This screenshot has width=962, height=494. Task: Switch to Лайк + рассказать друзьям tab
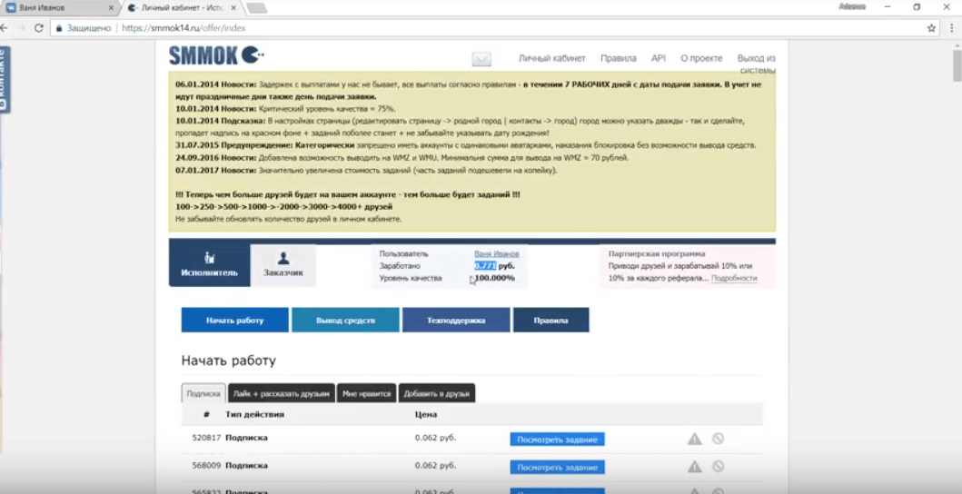(x=282, y=393)
